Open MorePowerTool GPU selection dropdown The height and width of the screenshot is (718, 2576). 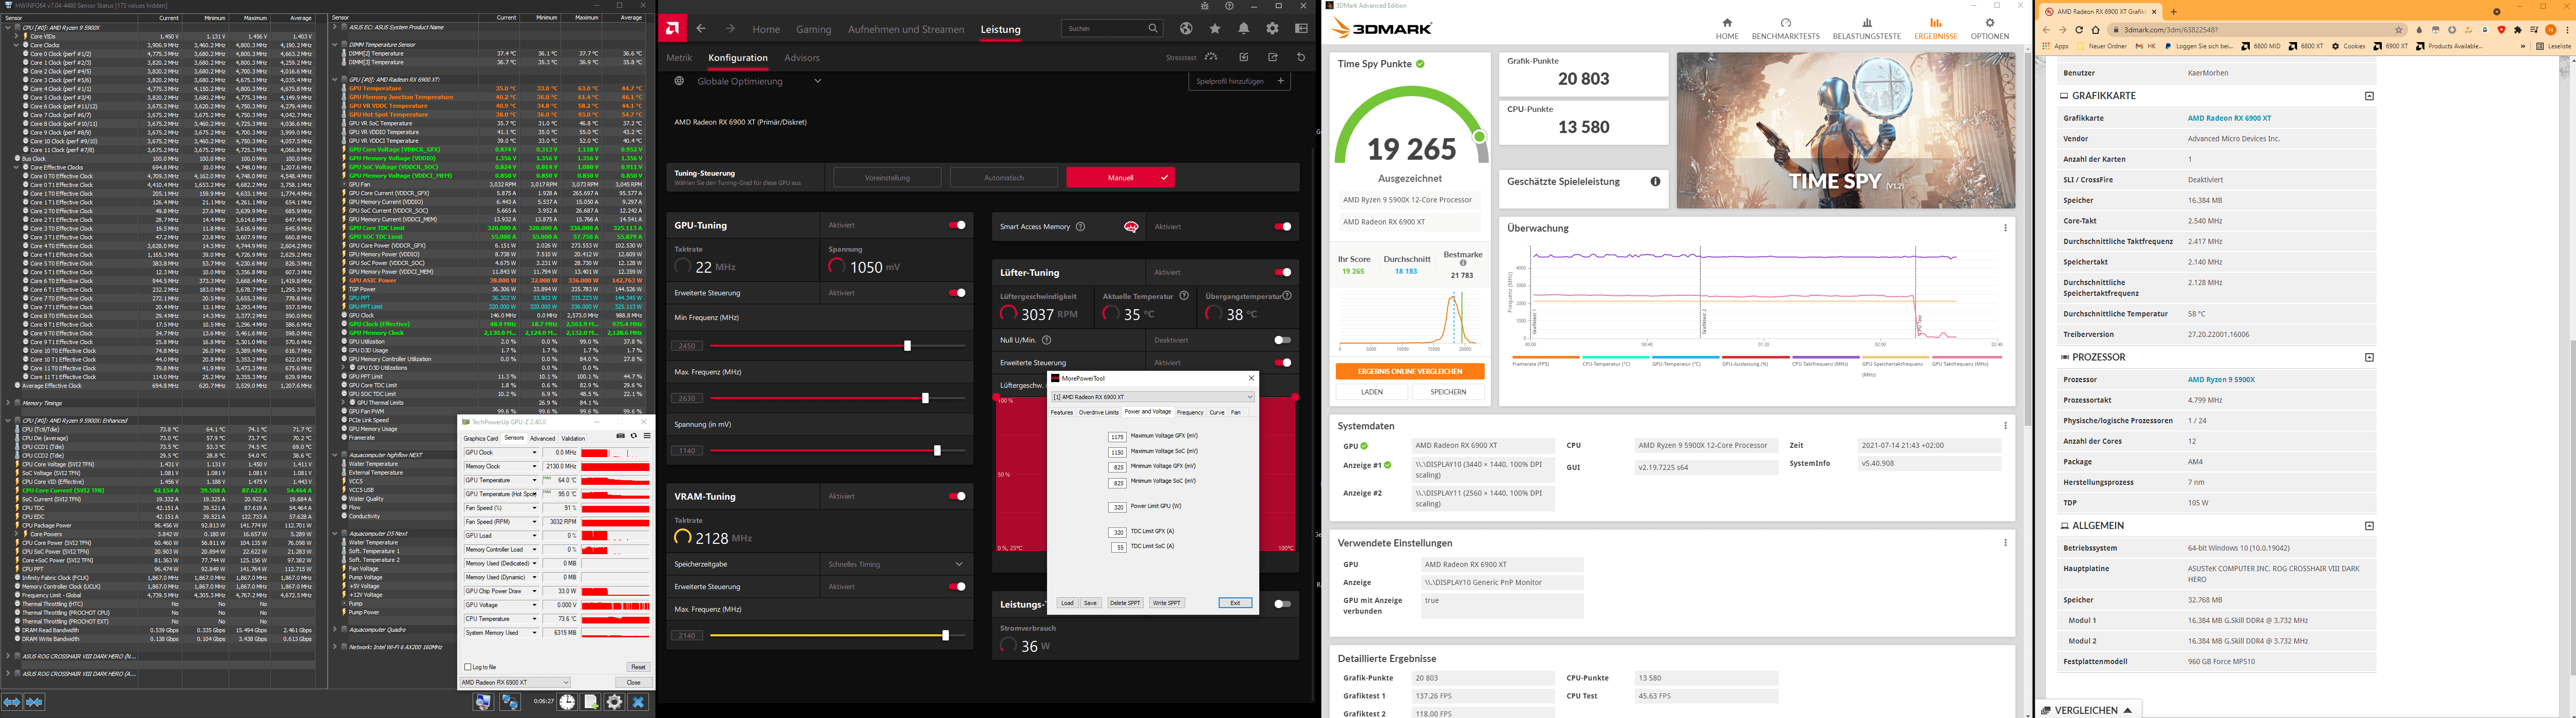coord(1152,397)
